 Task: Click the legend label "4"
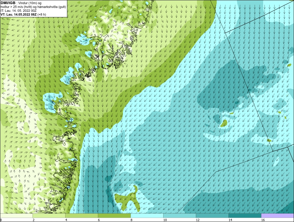click(66, 220)
